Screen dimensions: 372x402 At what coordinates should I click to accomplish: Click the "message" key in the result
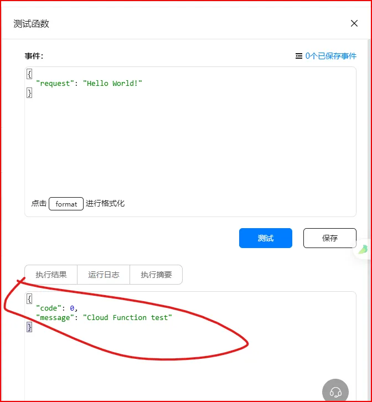tap(55, 318)
